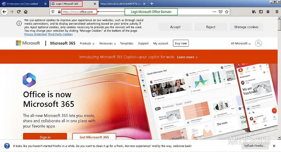This screenshot has width=281, height=152.
Task: Open a new tab with the plus button
Action: click(151, 4)
